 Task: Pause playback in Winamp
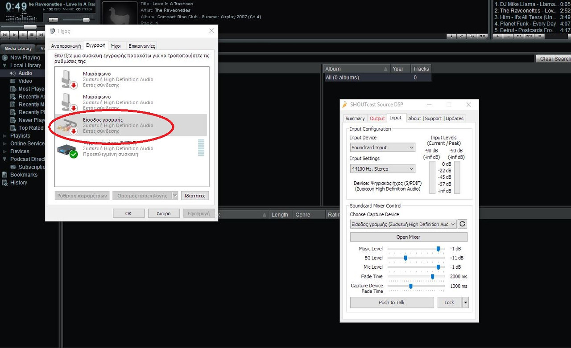click(x=23, y=35)
